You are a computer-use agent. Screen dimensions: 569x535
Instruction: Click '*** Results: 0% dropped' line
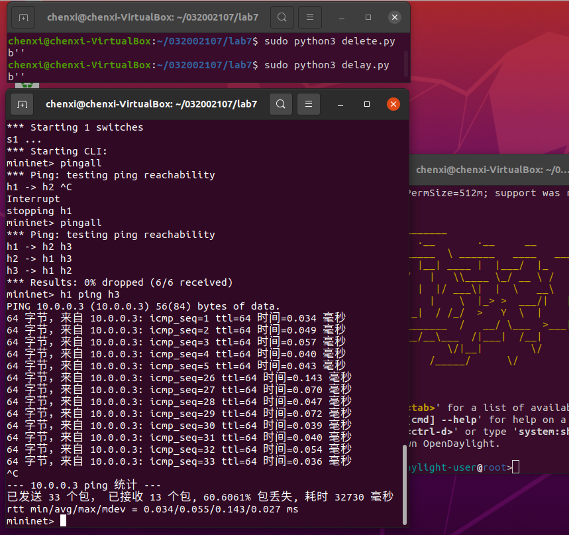coord(120,282)
